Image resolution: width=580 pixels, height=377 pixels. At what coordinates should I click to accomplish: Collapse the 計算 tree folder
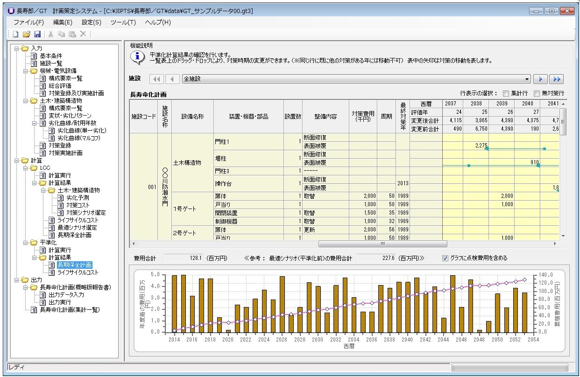(16, 161)
